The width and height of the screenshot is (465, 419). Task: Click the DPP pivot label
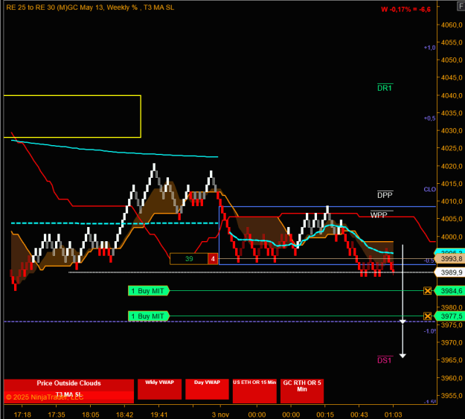[x=385, y=195]
